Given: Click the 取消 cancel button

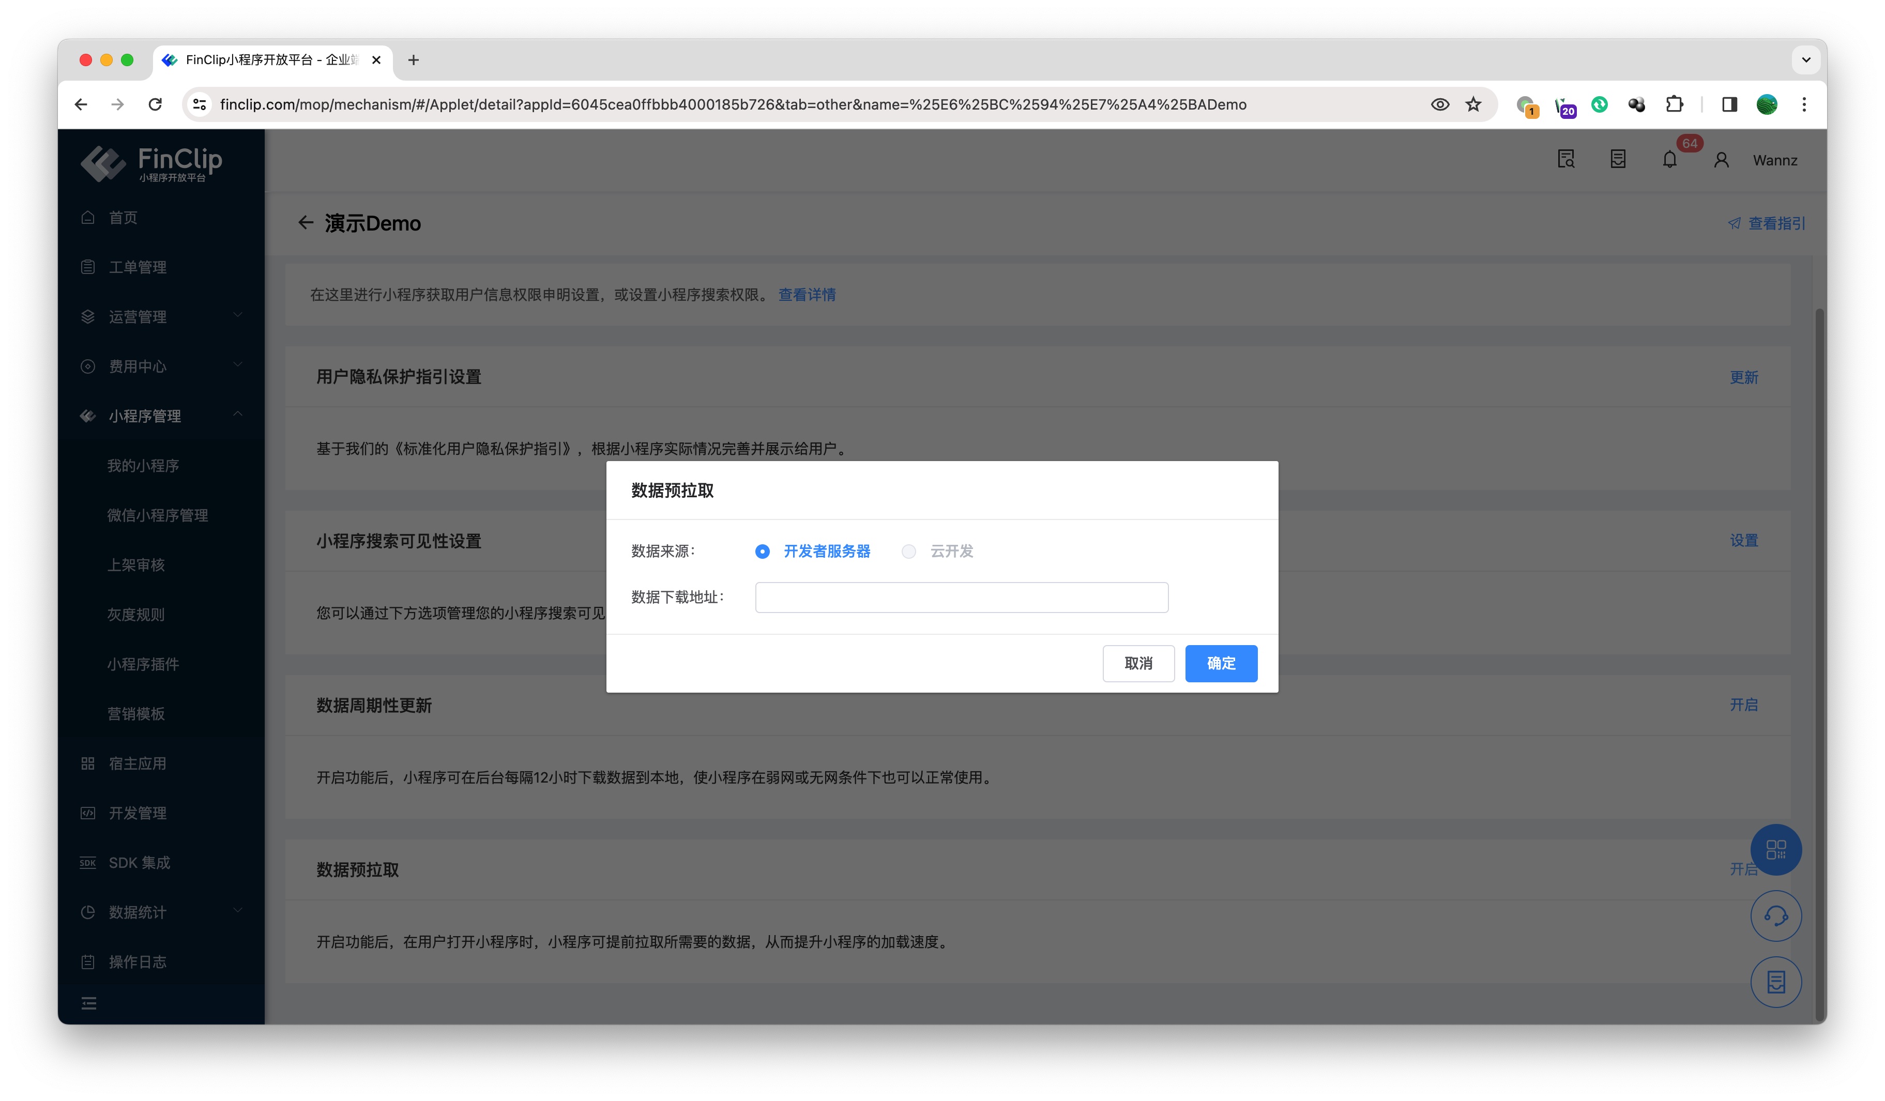Looking at the screenshot, I should 1138,663.
